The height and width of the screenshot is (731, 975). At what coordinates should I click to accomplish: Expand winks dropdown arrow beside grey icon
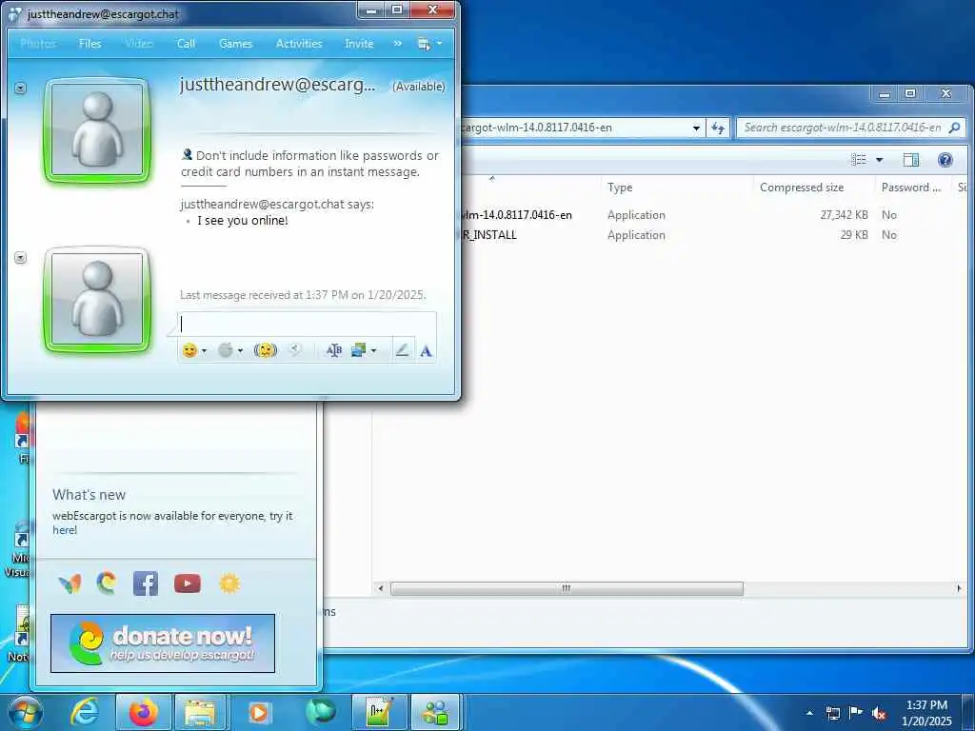[240, 351]
